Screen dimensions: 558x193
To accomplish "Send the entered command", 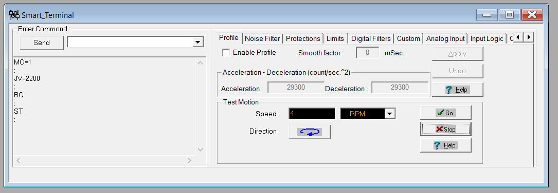I will point(42,42).
